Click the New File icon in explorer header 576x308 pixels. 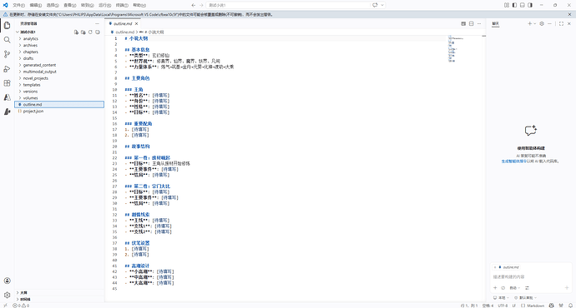(76, 32)
